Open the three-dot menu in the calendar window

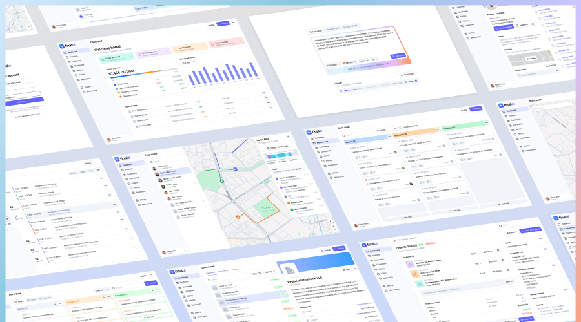pos(96,162)
